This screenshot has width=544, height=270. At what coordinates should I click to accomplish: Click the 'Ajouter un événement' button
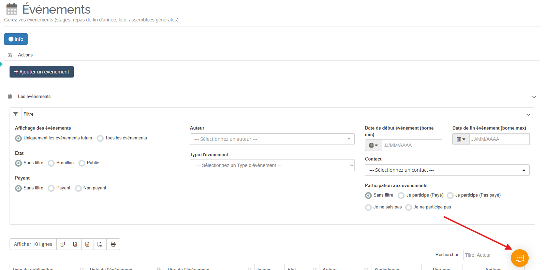pos(42,72)
